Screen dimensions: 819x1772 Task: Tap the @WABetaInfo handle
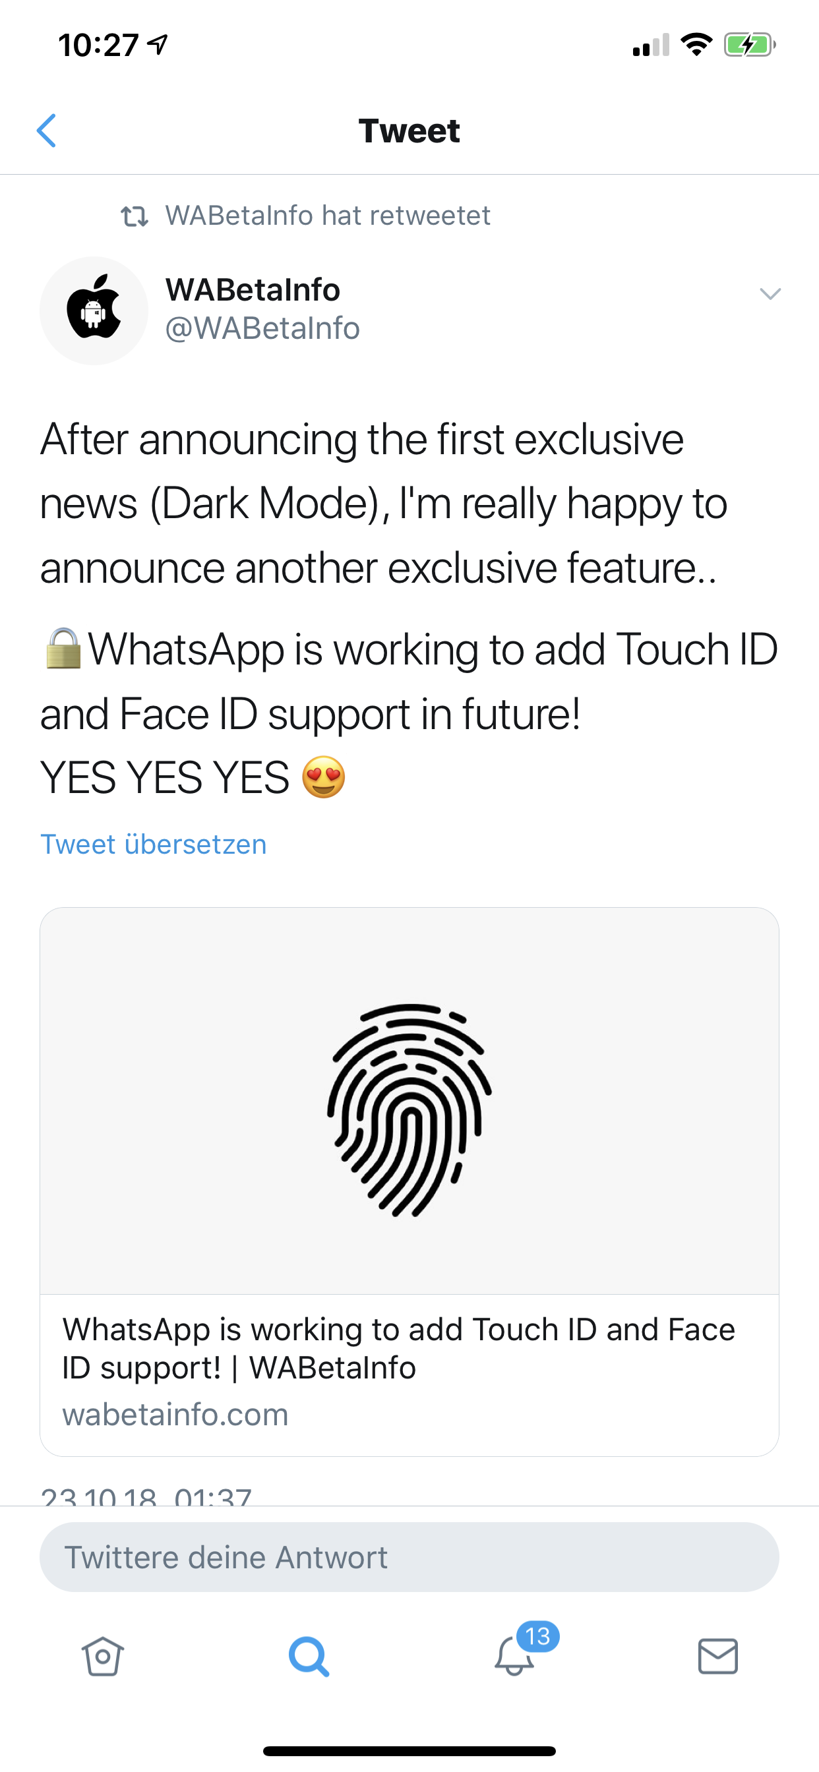[x=262, y=329]
